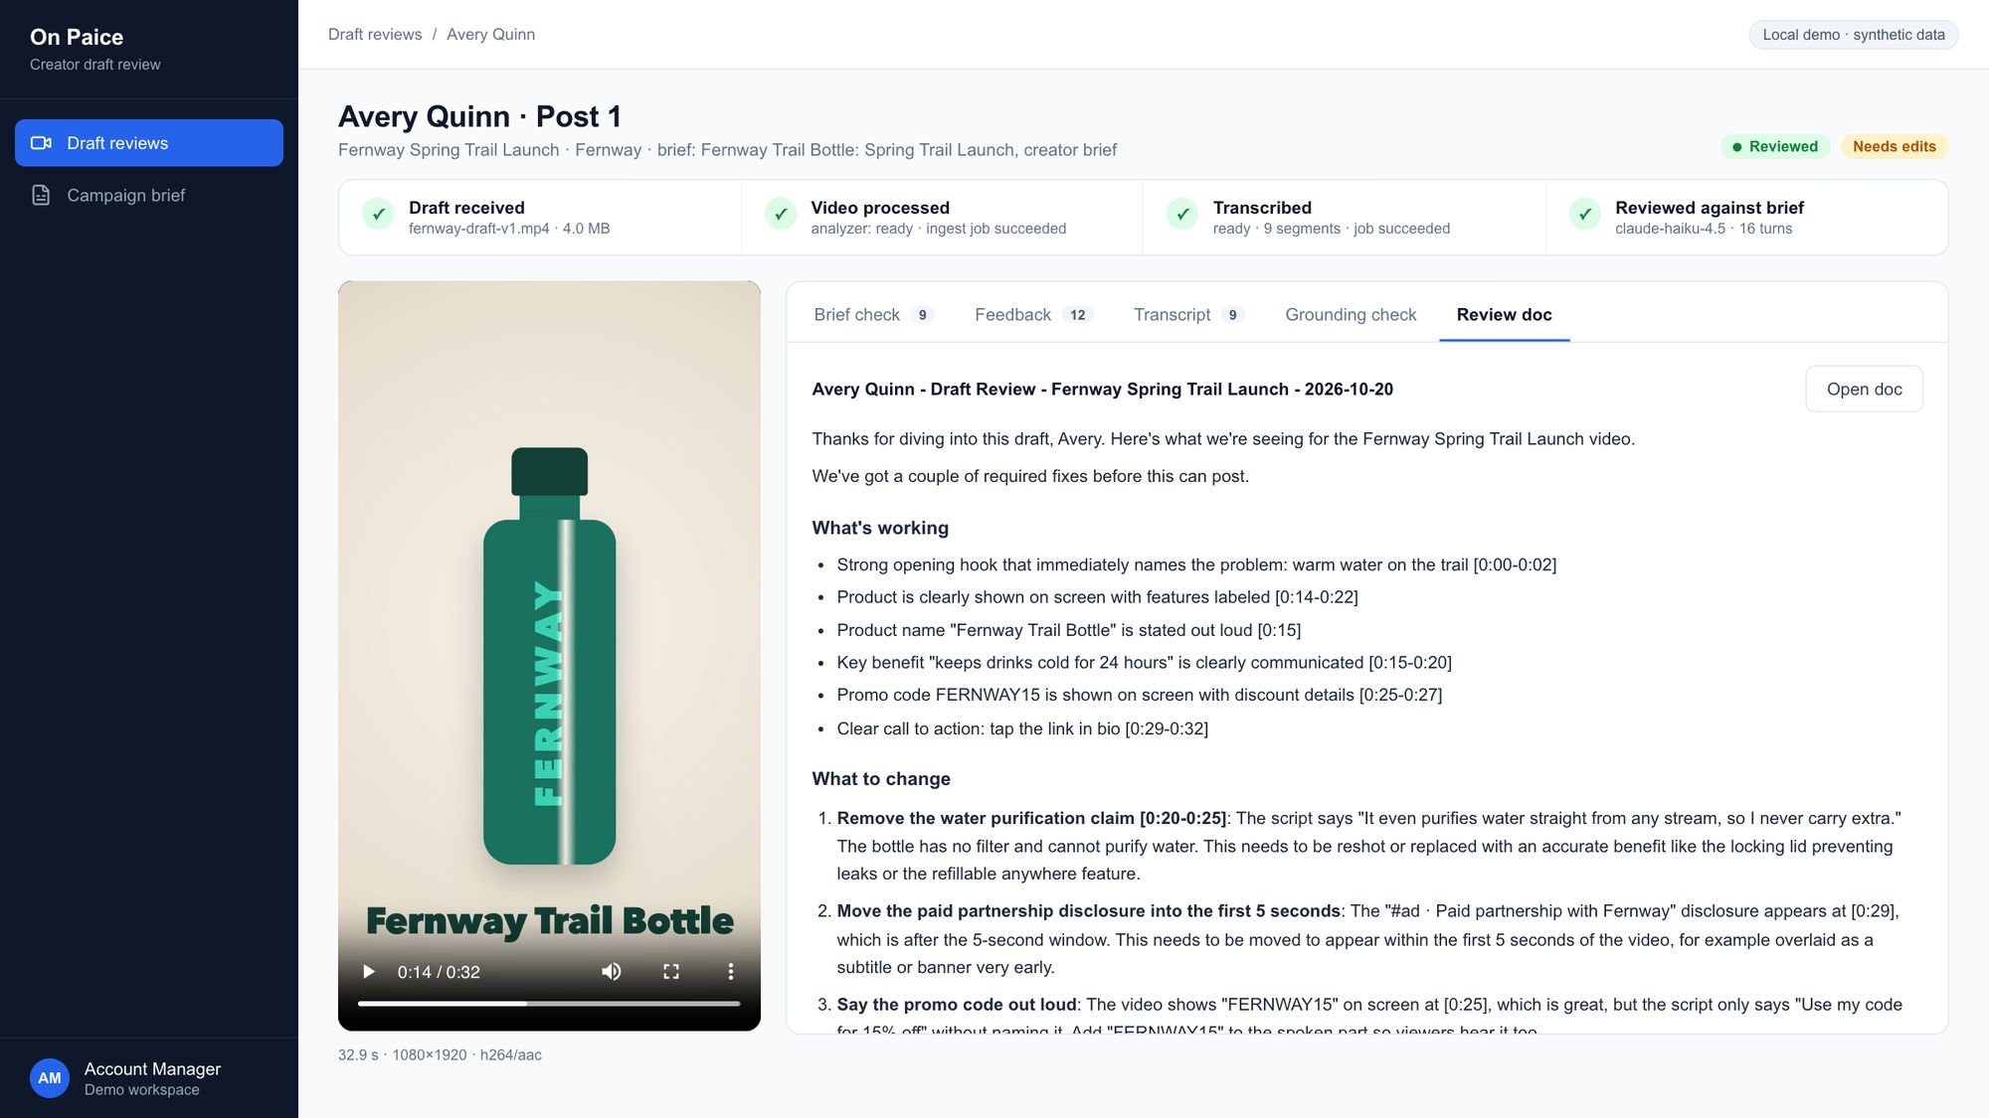
Task: Go to Draft reviews breadcrumb link
Action: 375,34
